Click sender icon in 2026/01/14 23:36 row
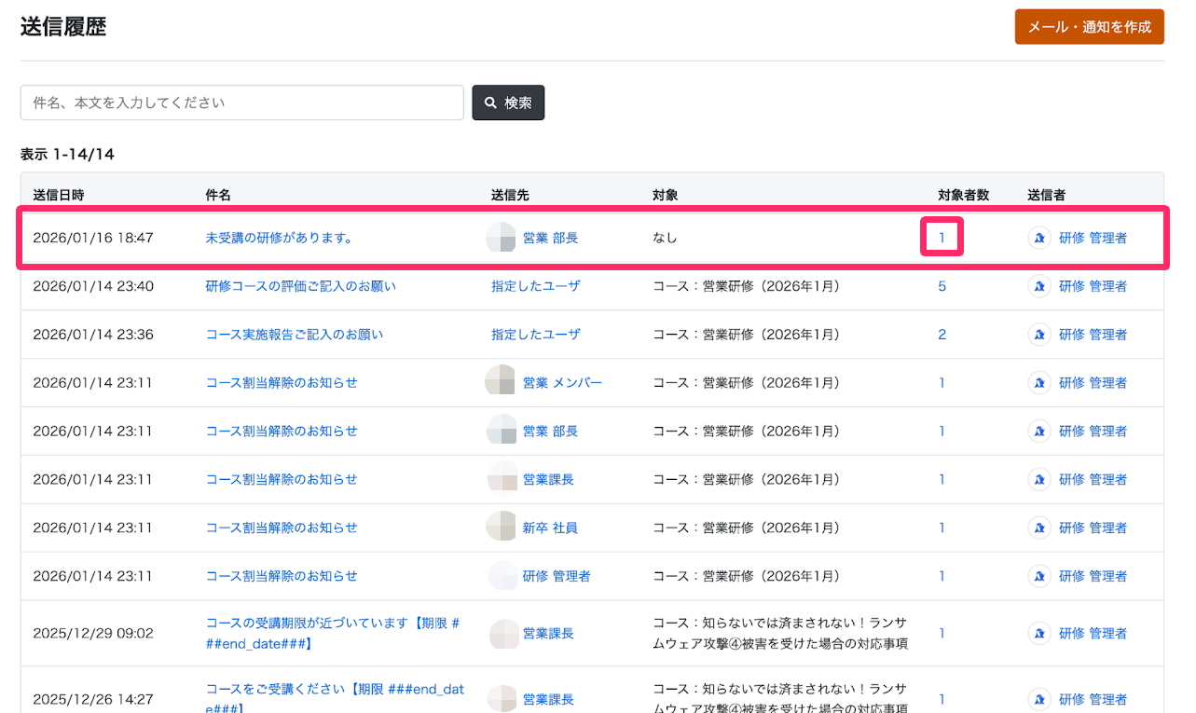 pyautogui.click(x=1039, y=335)
